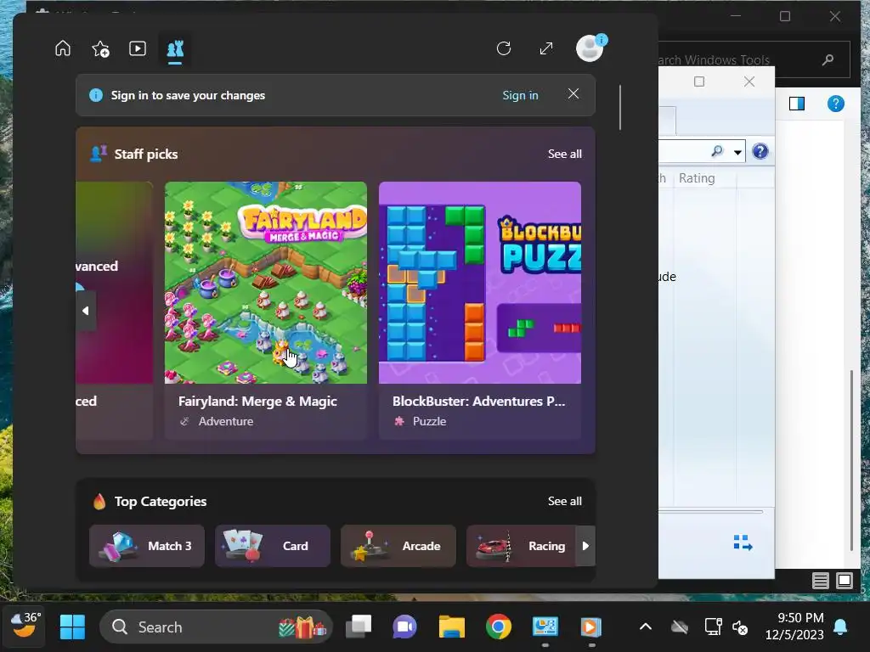Click the Windows Tools search magnifier

828,59
